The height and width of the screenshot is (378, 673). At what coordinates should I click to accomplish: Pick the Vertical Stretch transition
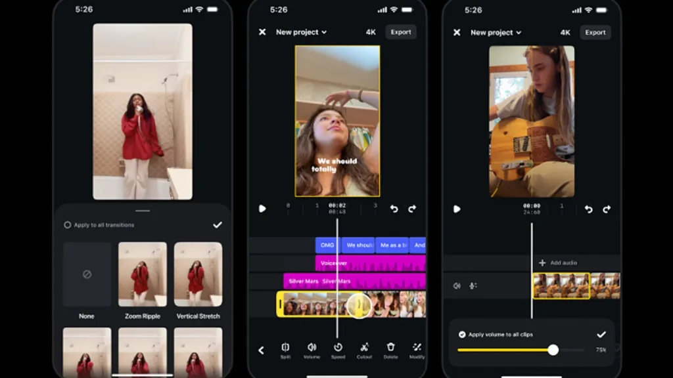pyautogui.click(x=198, y=274)
